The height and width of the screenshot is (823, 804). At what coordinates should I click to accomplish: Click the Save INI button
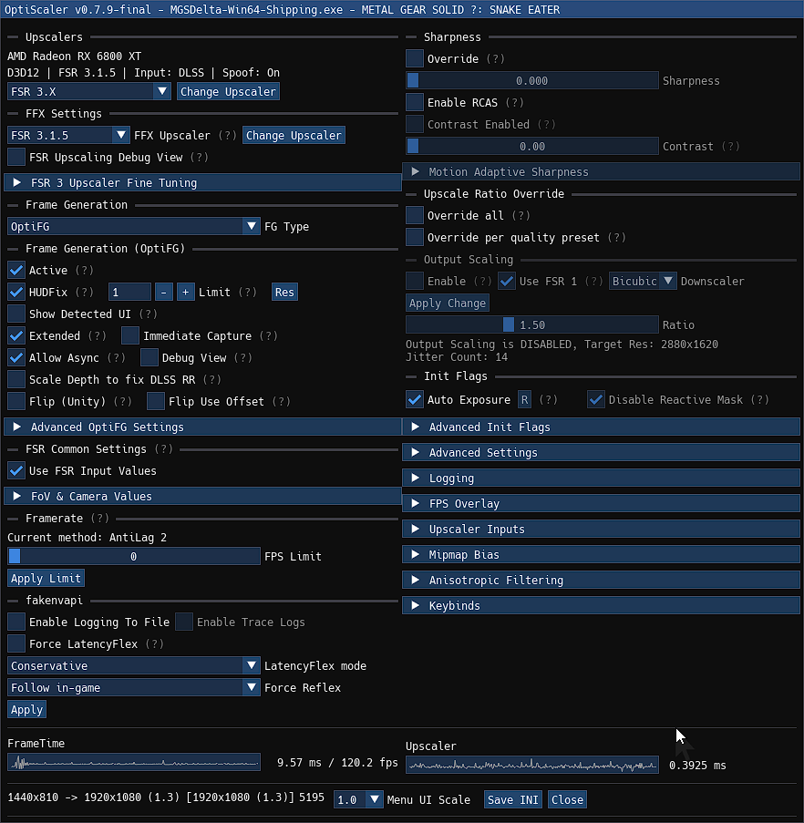coord(512,799)
